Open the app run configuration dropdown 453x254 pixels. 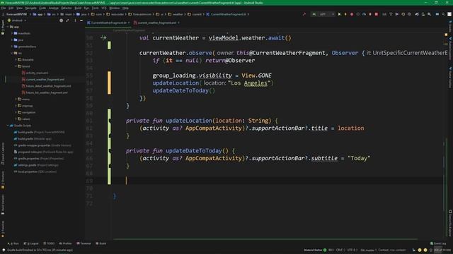tap(323, 14)
